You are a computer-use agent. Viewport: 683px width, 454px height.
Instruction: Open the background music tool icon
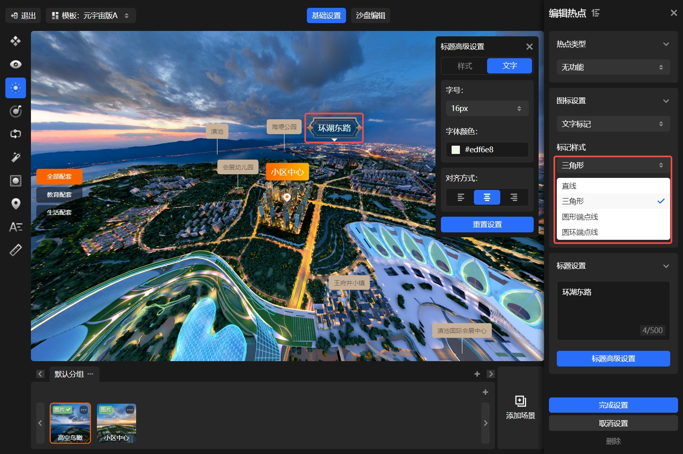16,111
